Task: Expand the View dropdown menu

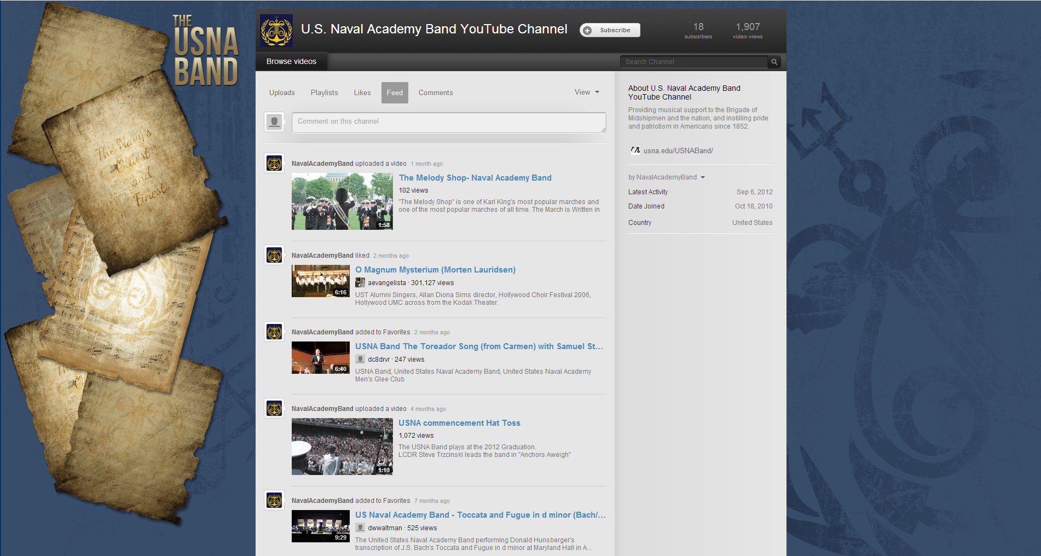Action: tap(587, 92)
